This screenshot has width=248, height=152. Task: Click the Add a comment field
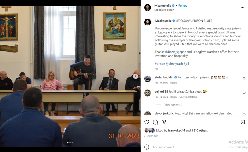click(190, 147)
